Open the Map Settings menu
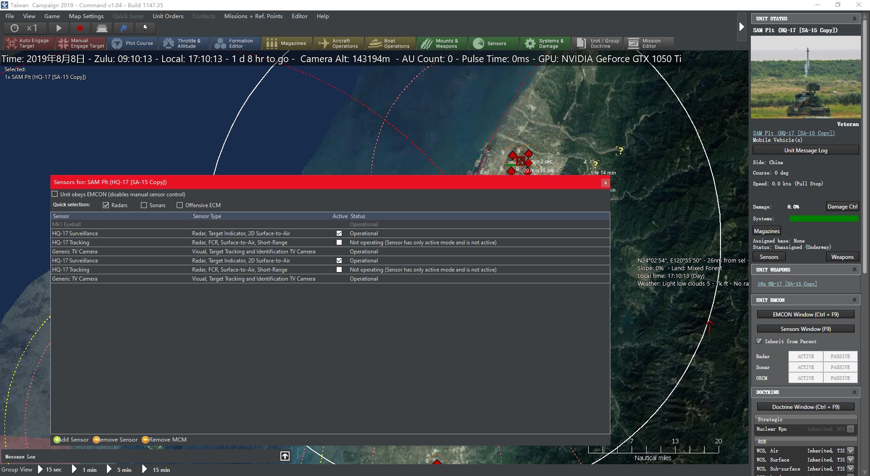Image resolution: width=870 pixels, height=476 pixels. coord(86,16)
